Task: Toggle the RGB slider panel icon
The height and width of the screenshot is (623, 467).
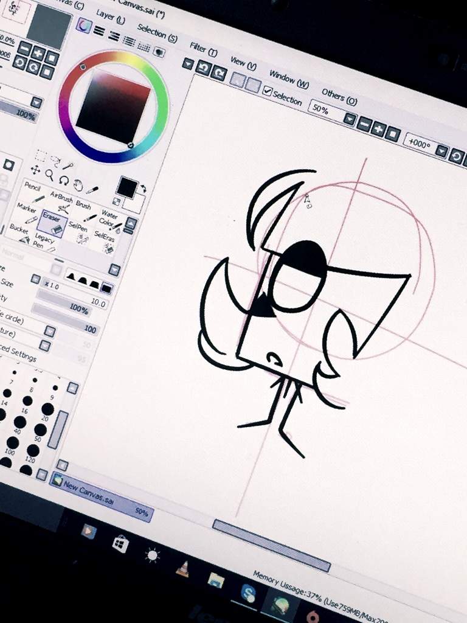Action: point(99,31)
